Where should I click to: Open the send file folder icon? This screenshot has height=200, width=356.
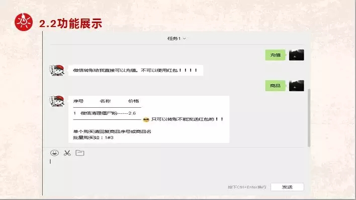pos(79,153)
